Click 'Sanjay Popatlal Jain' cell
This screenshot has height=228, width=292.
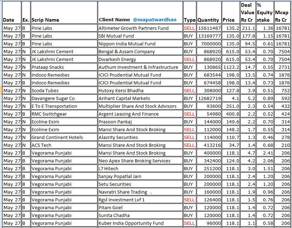(x=140, y=176)
